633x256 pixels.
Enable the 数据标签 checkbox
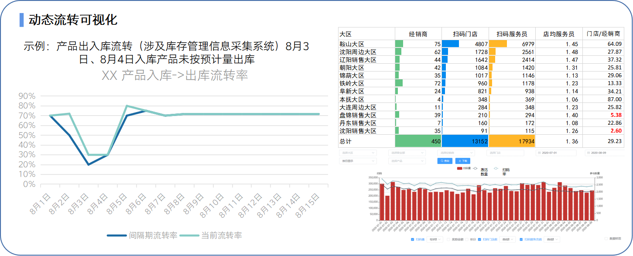pos(606,239)
